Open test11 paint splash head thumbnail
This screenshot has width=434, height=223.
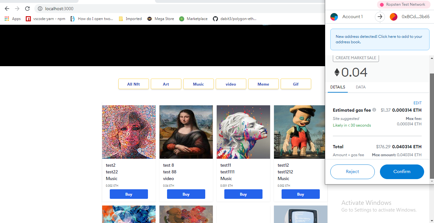243,132
